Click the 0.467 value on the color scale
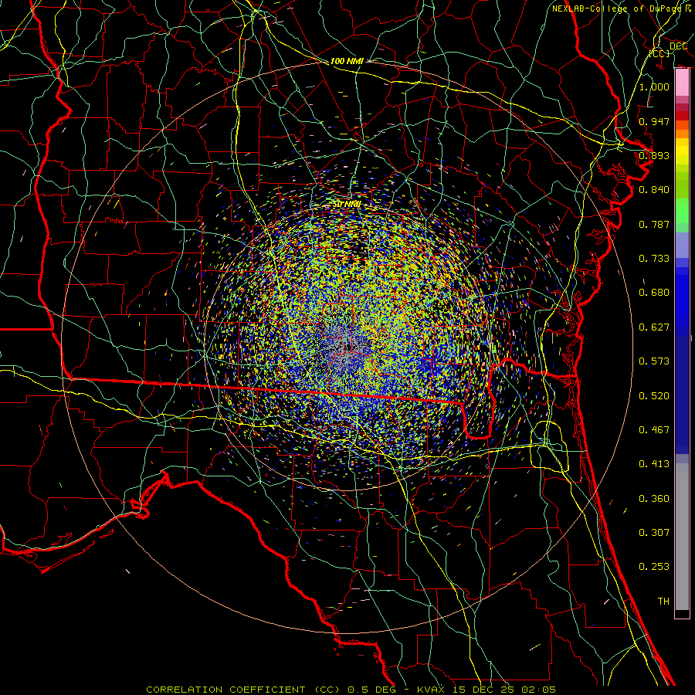The image size is (695, 695). pyautogui.click(x=654, y=430)
